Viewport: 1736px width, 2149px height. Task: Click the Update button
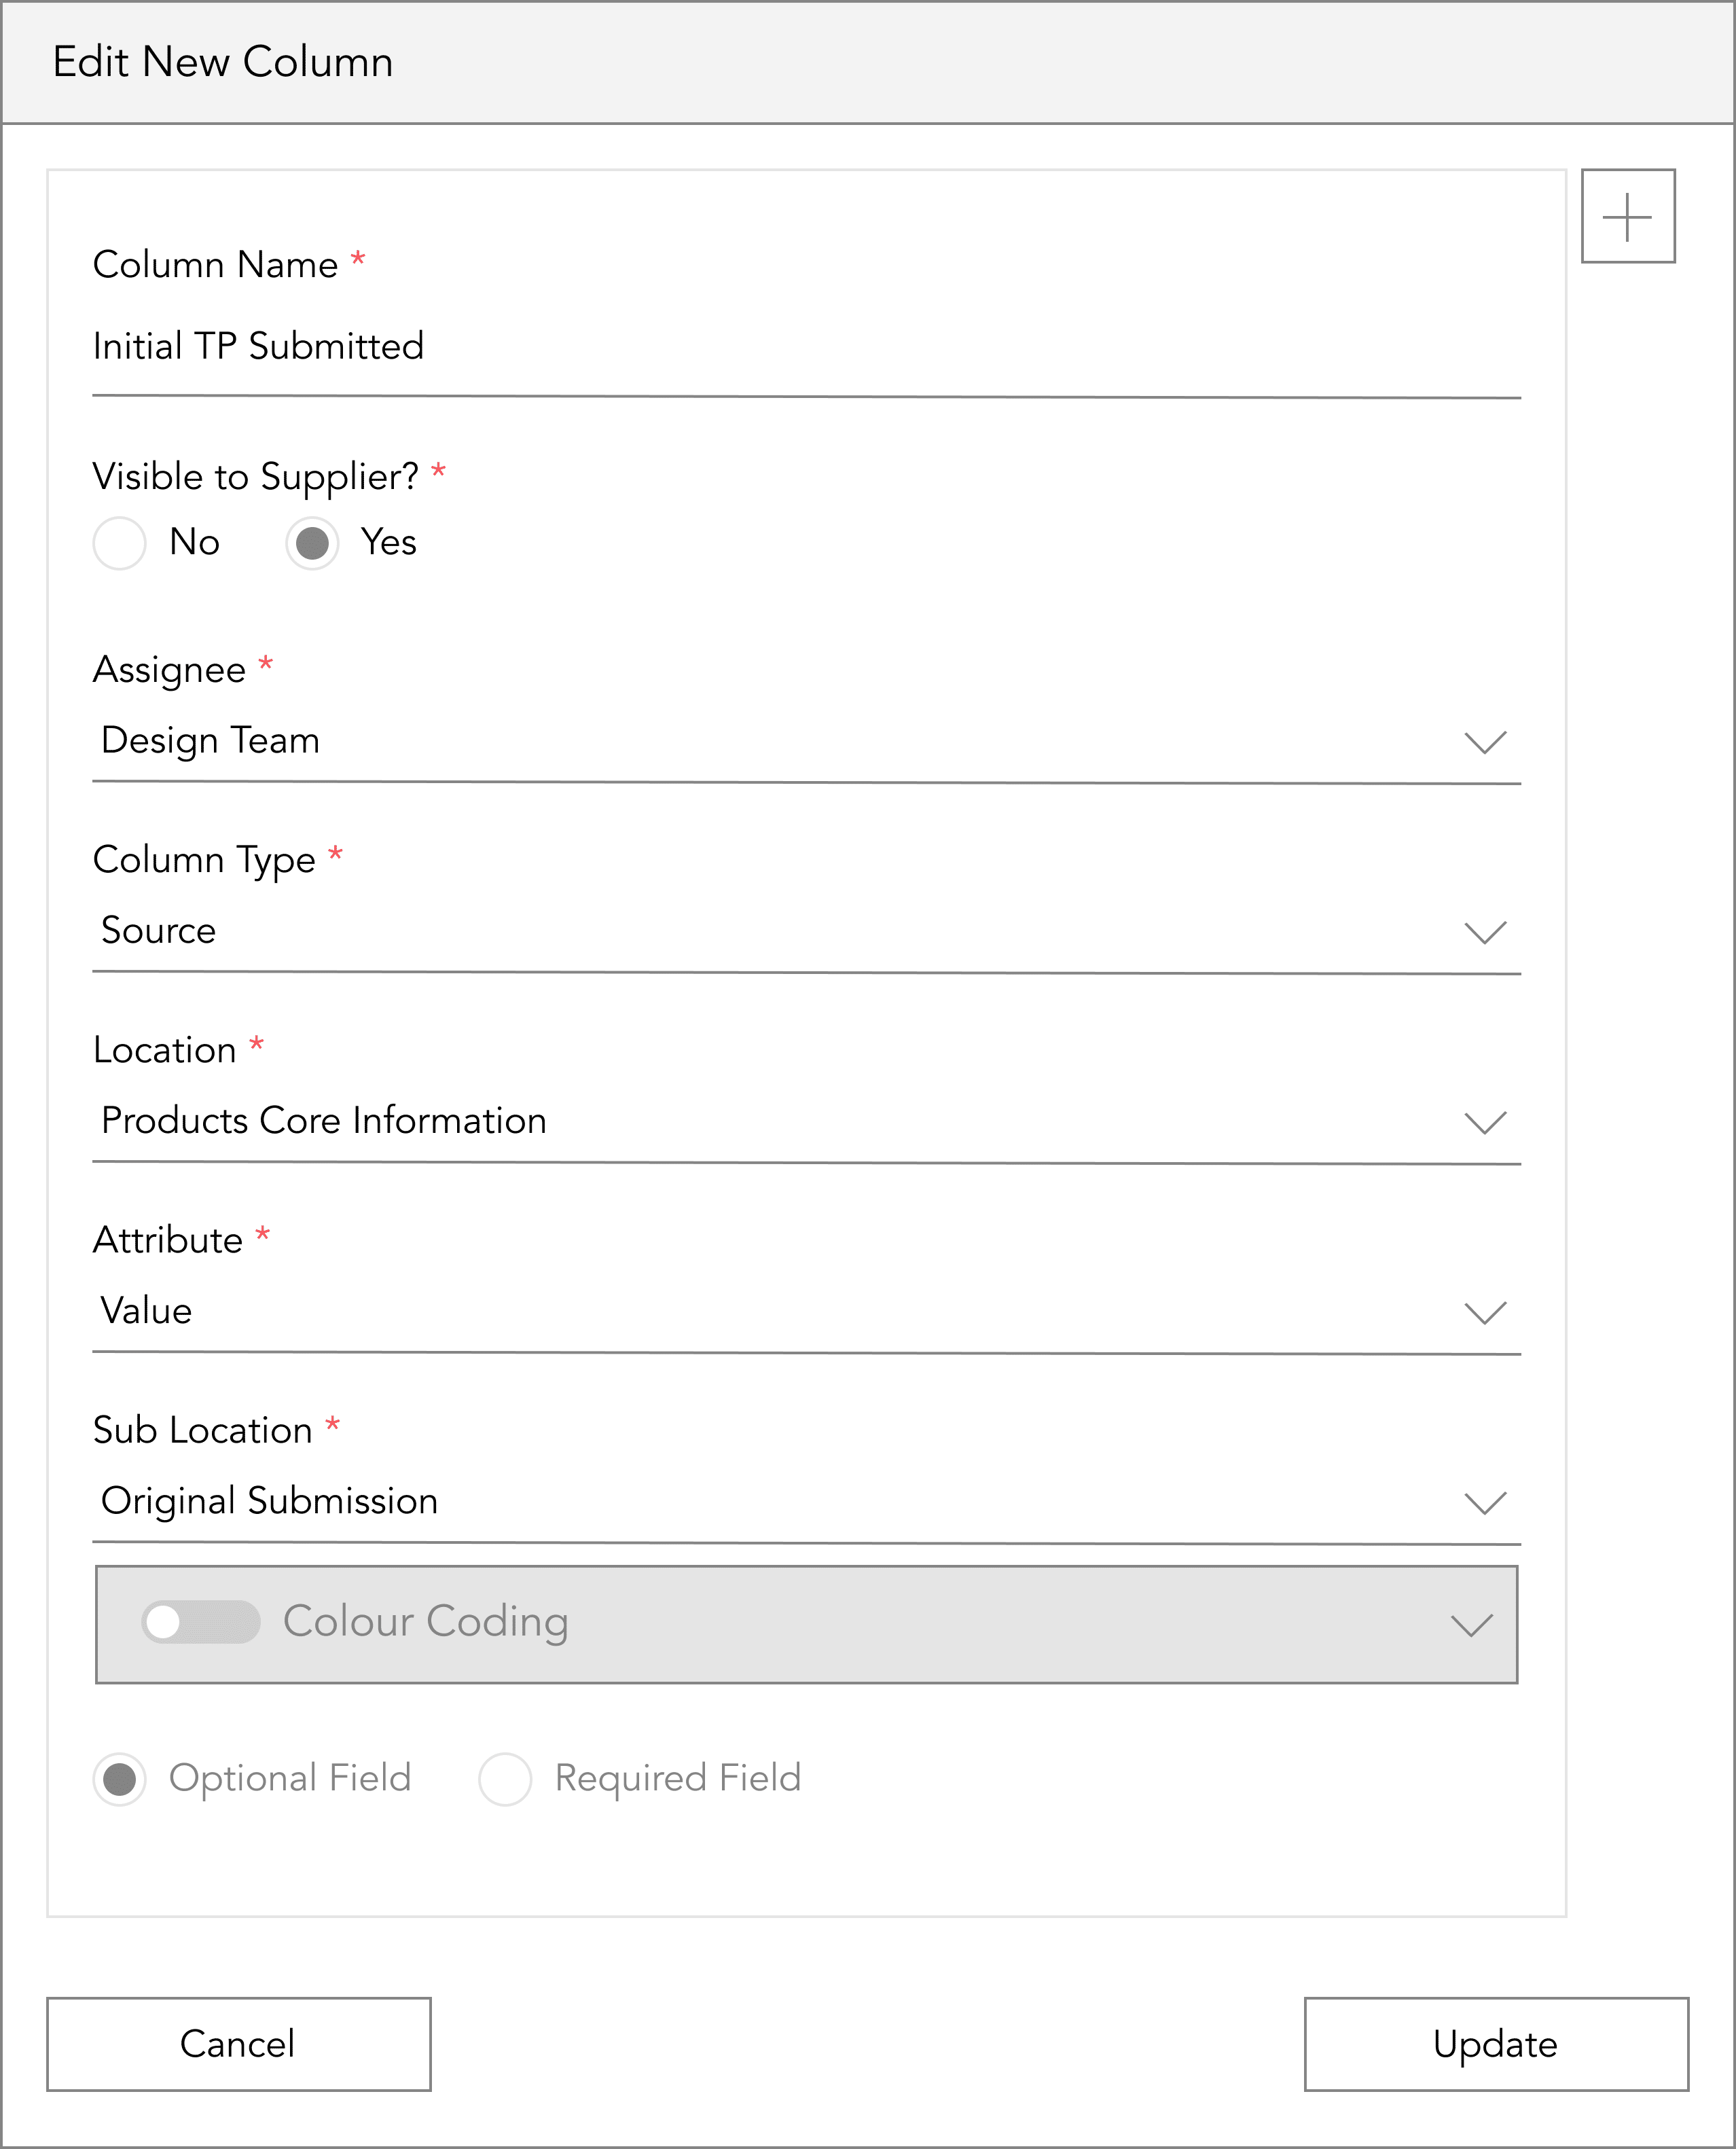pos(1496,2044)
